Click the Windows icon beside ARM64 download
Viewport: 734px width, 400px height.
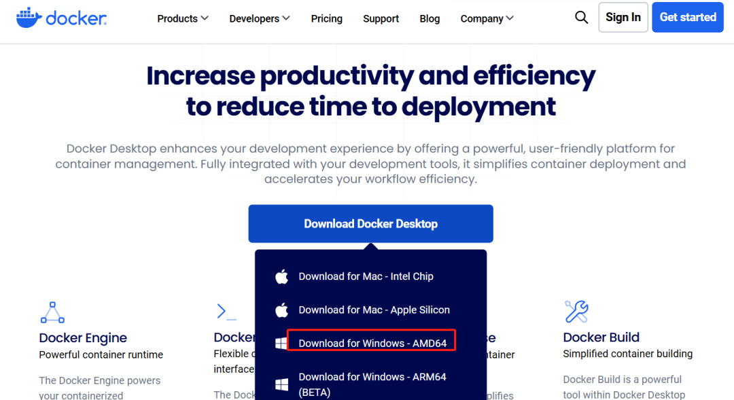click(x=282, y=384)
